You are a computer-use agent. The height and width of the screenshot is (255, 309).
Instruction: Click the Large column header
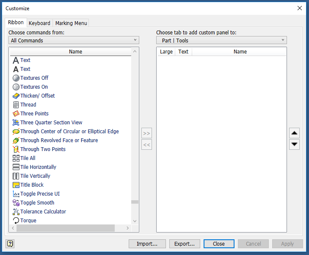coord(166,52)
